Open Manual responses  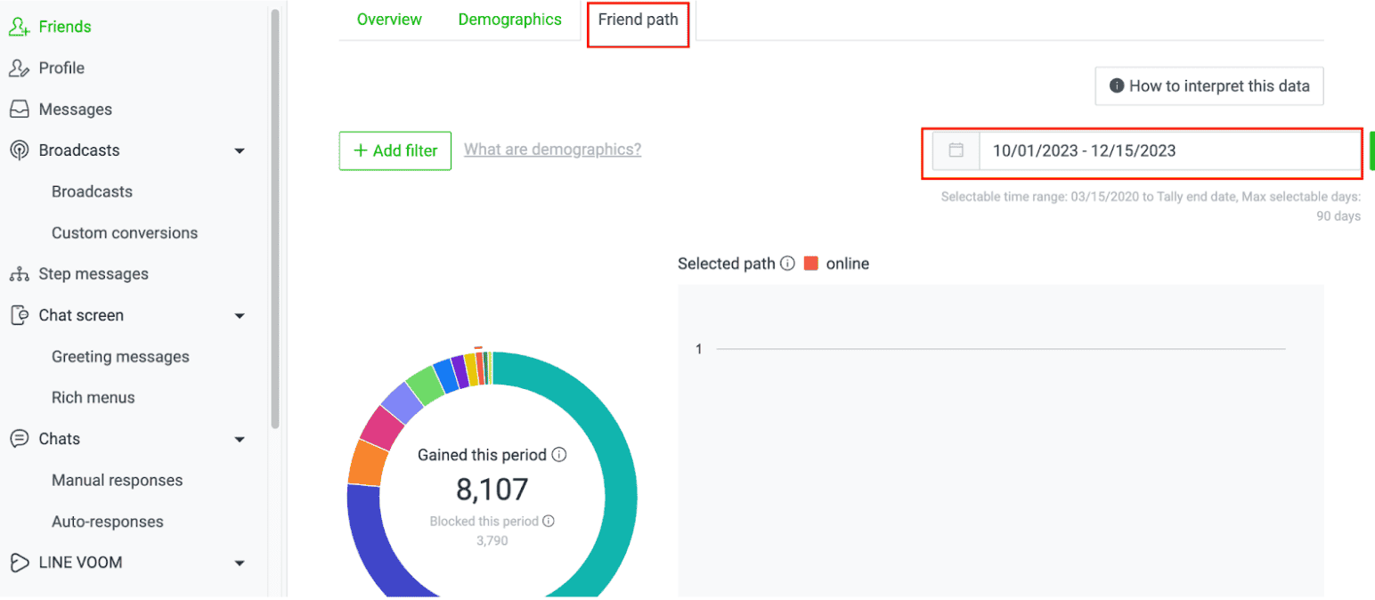coord(118,481)
